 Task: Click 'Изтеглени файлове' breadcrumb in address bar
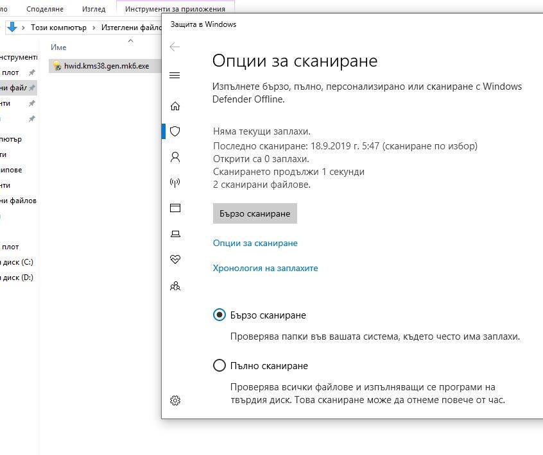coord(131,28)
